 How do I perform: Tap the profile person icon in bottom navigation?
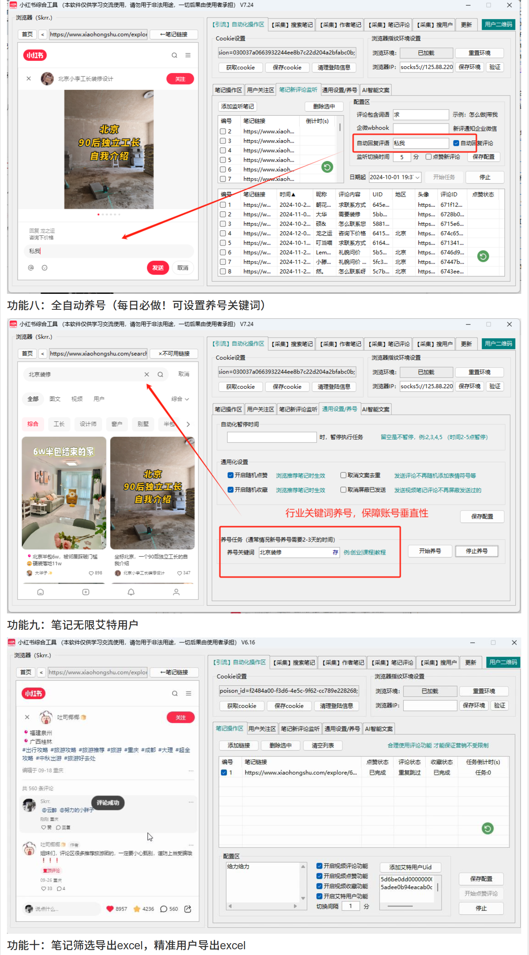(x=176, y=592)
